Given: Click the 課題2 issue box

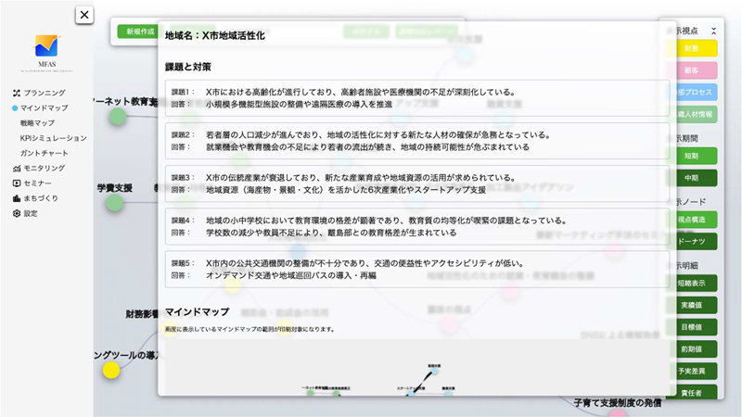Looking at the screenshot, I should pyautogui.click(x=416, y=141).
